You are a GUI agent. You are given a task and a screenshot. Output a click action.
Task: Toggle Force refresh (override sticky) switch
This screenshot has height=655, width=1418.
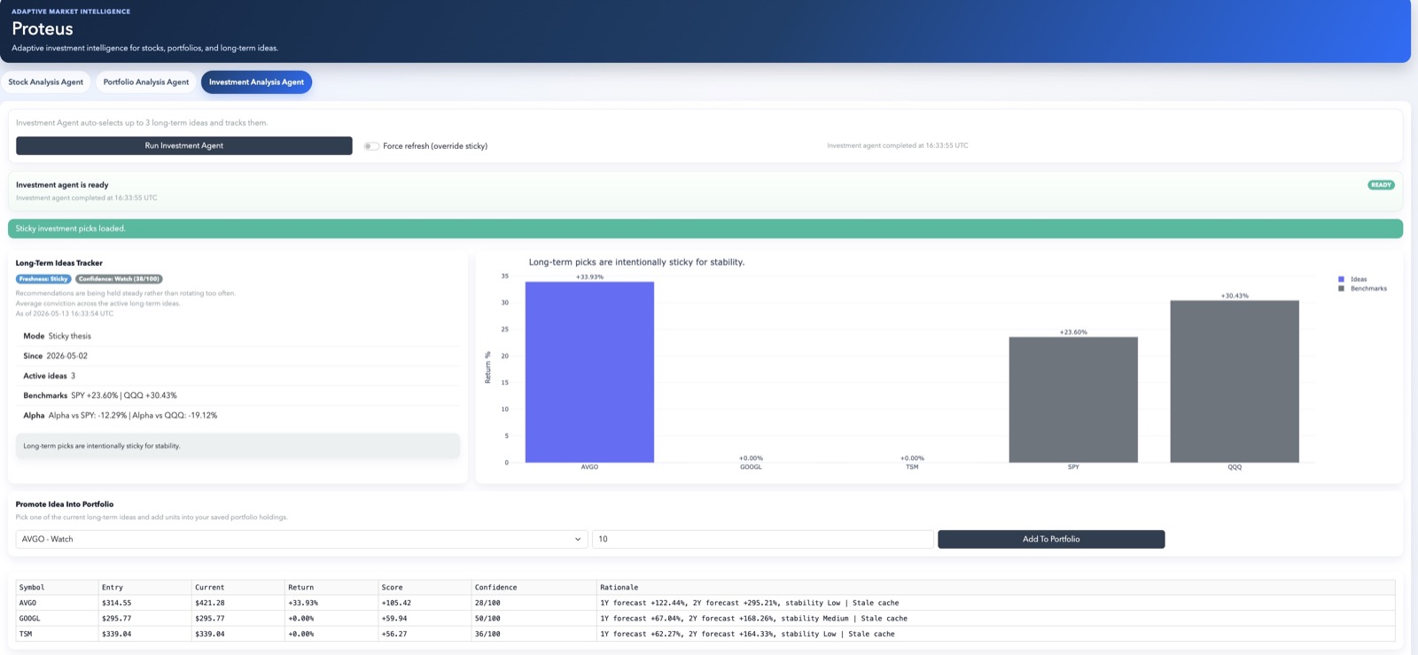click(371, 146)
